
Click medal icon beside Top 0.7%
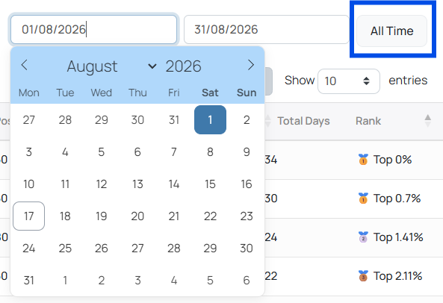pos(363,199)
